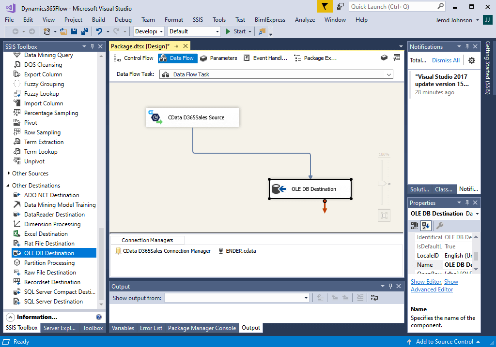The height and width of the screenshot is (347, 496).
Task: Select the CData D365Sales Source component
Action: [192, 117]
